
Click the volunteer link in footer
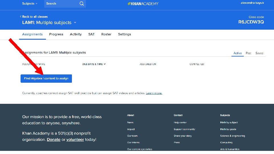pyautogui.click(x=75, y=139)
